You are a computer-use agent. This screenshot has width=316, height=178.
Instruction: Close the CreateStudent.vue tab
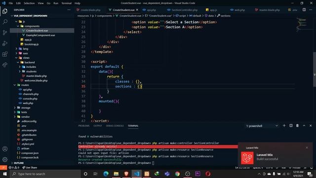[137, 10]
